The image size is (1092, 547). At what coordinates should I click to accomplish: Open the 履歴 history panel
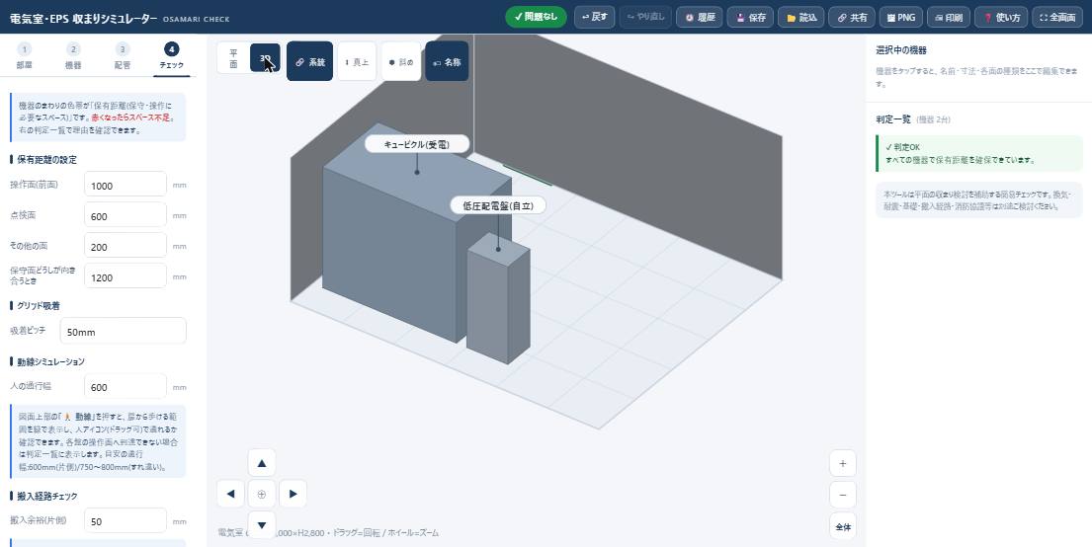700,18
